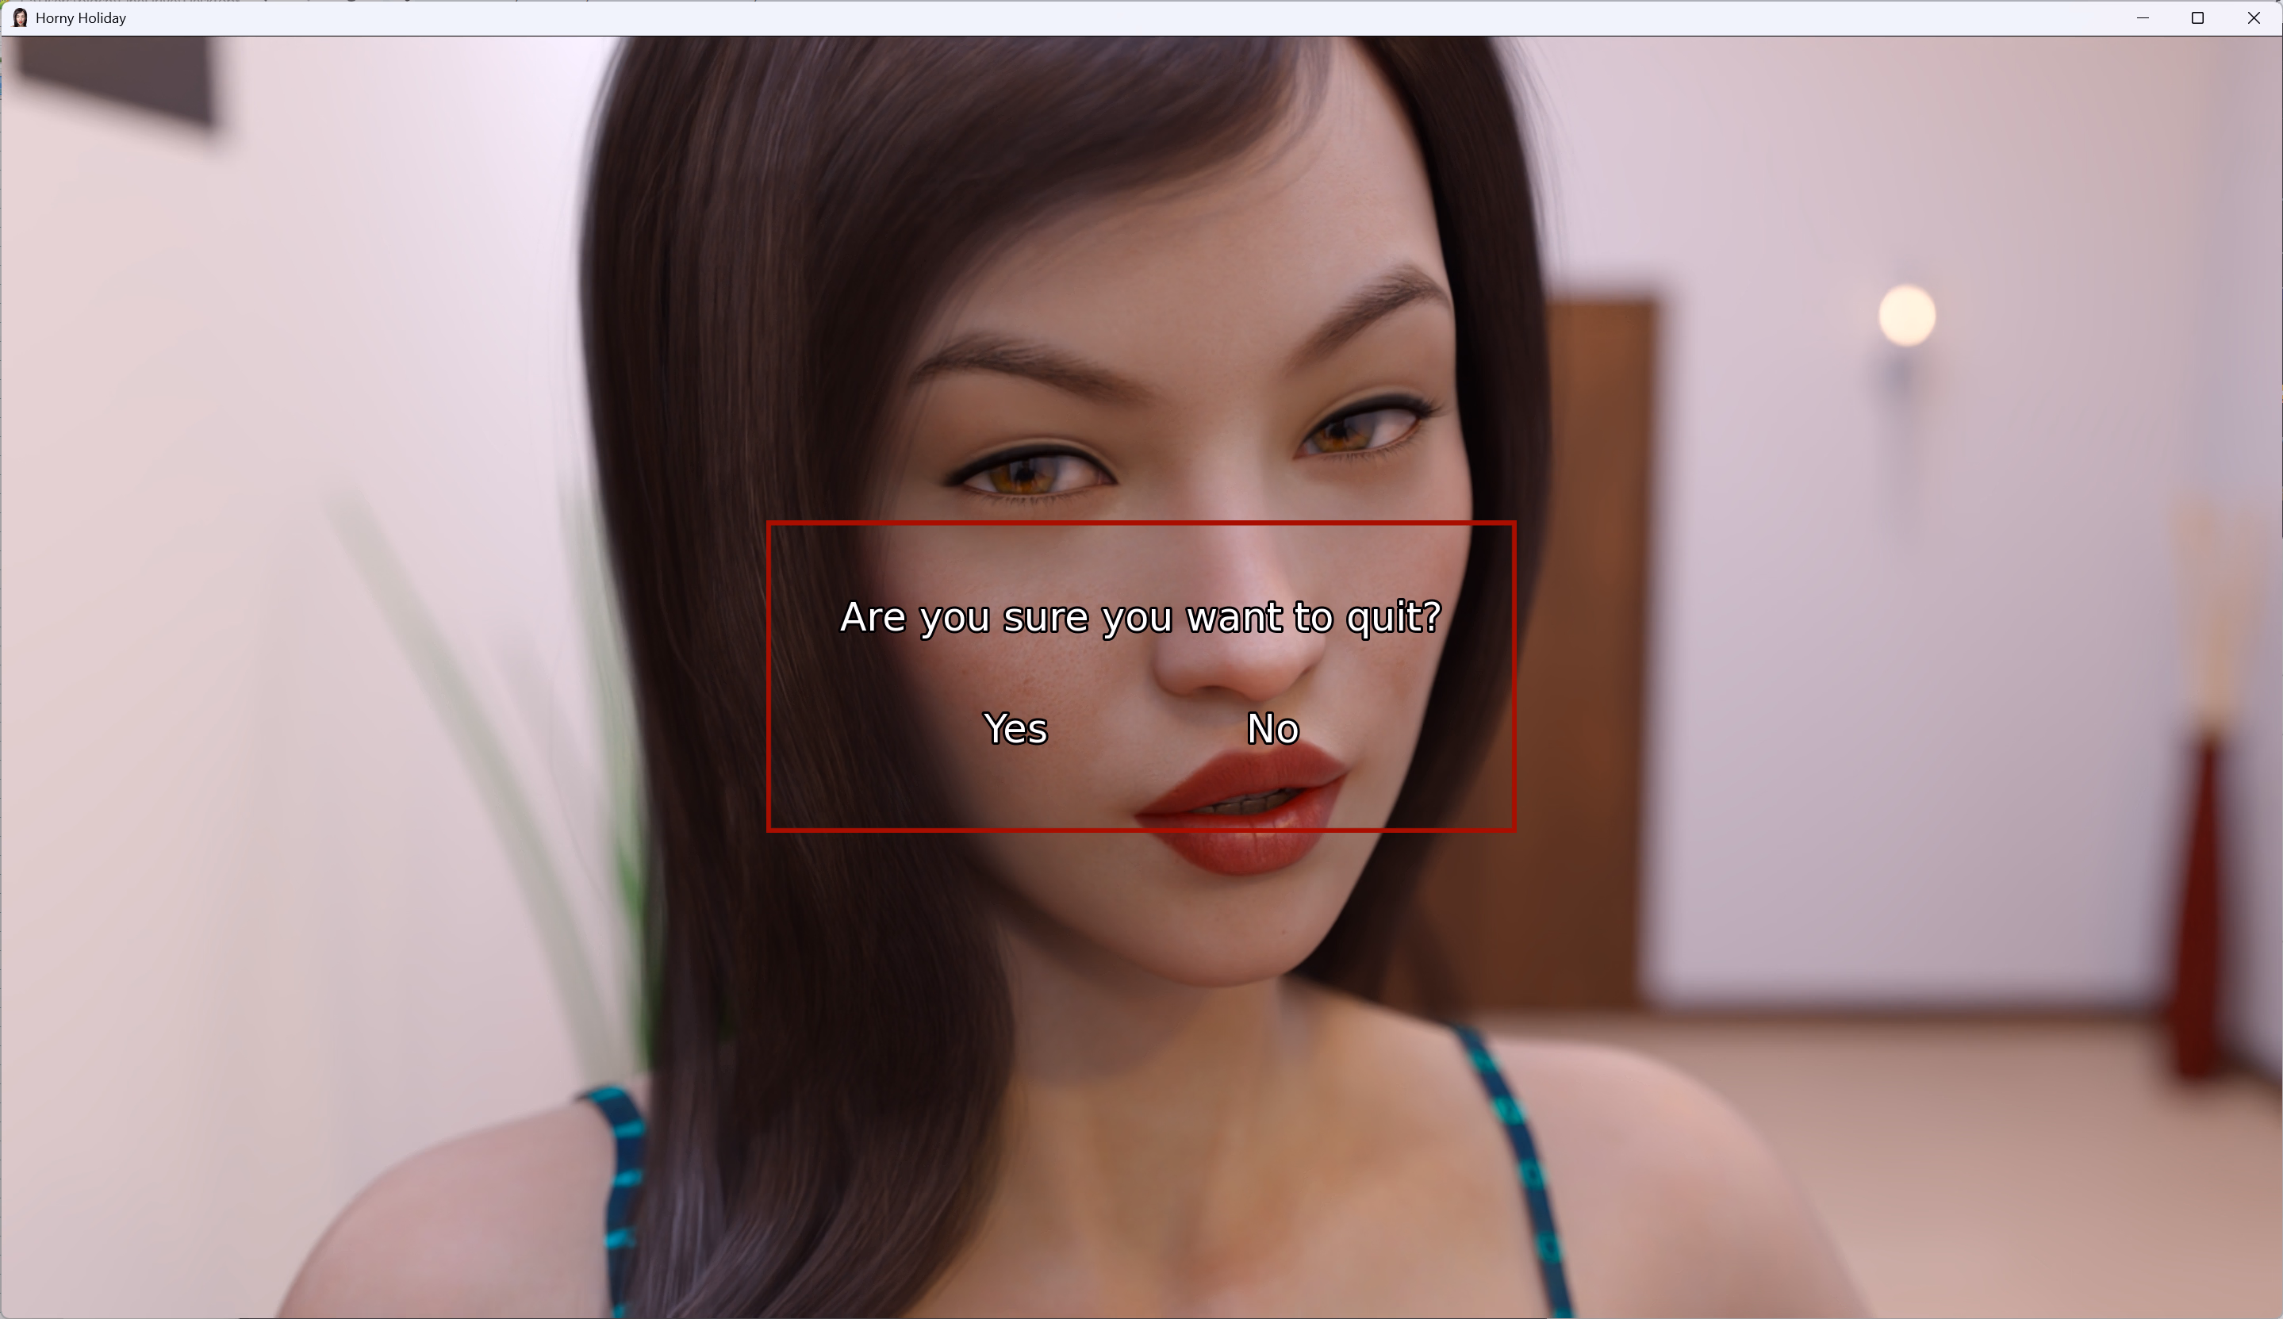Image resolution: width=2283 pixels, height=1319 pixels.
Task: Click the 'Are you sure you want to quit?' prompt
Action: pos(1141,618)
